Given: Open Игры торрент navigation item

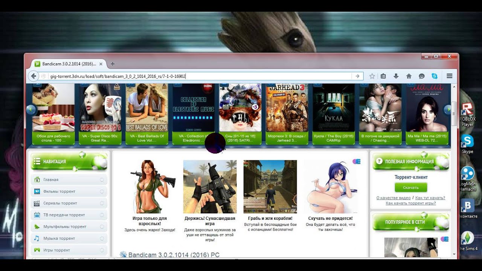Looking at the screenshot, I should coord(69,250).
